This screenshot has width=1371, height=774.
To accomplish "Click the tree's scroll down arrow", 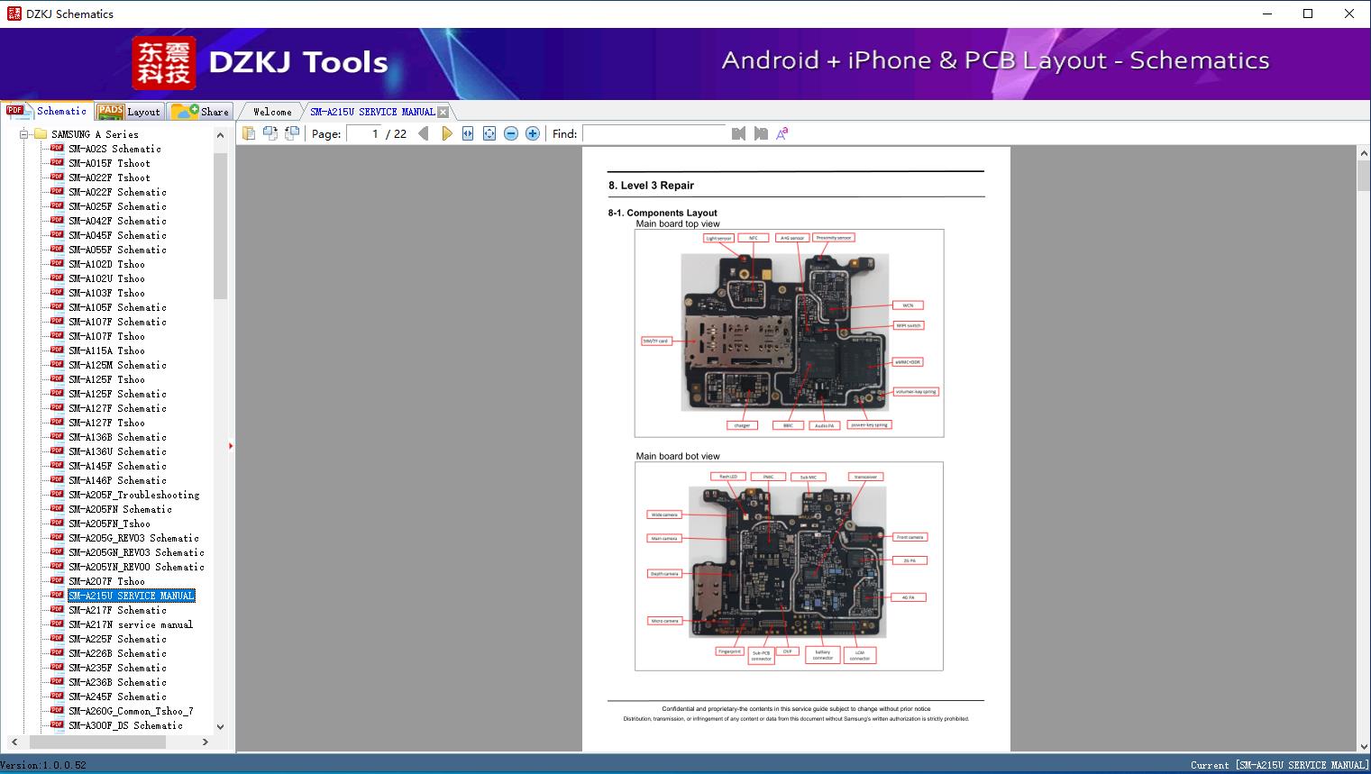I will click(x=220, y=726).
